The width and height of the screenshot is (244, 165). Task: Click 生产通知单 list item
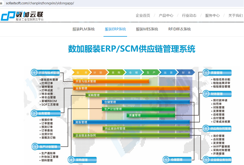[48, 153]
